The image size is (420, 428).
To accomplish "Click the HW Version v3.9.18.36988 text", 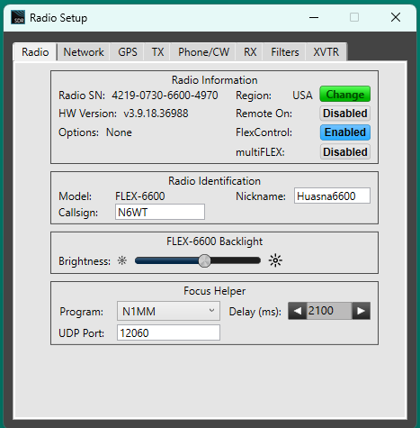I will pyautogui.click(x=156, y=114).
